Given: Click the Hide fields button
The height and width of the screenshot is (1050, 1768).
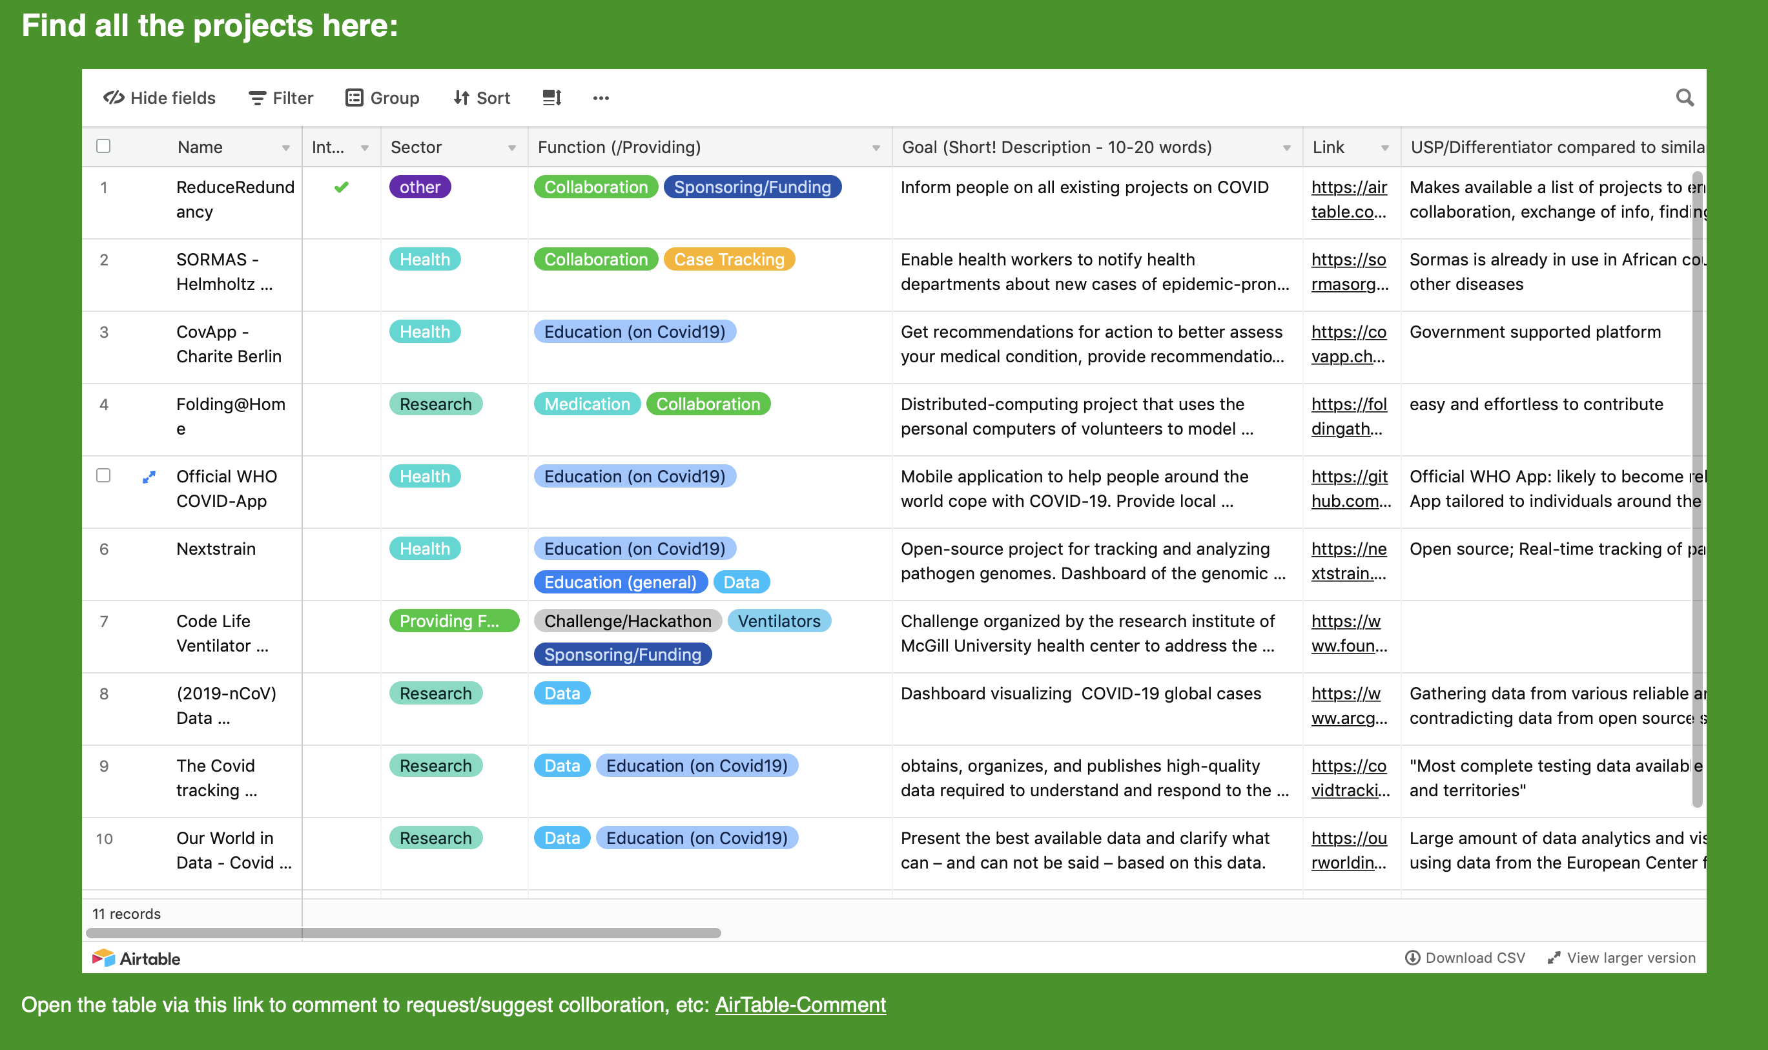Looking at the screenshot, I should (x=160, y=98).
